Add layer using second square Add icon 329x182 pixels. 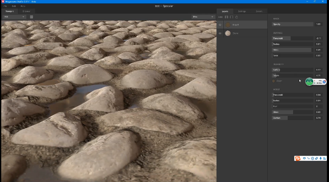[x=231, y=17]
